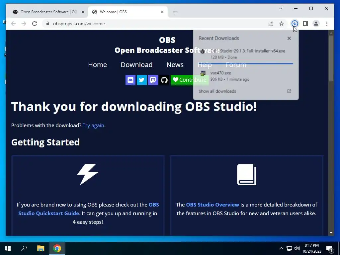
Task: Open the Chrome profile avatar
Action: tap(316, 24)
